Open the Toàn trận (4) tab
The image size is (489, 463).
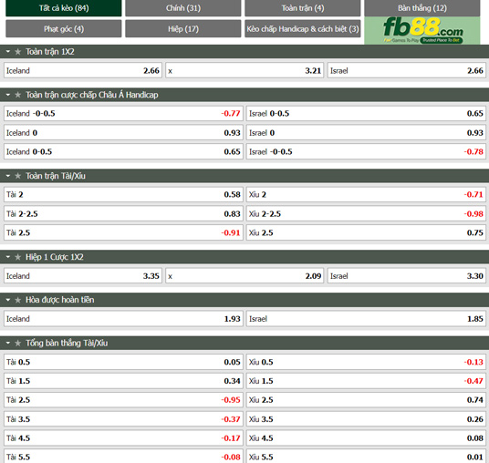303,8
